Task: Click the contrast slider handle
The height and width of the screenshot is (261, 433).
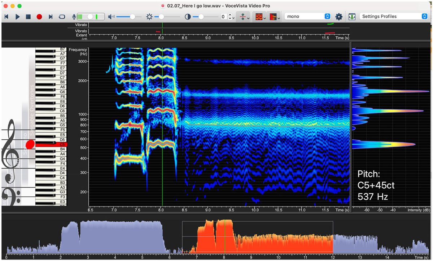Action: click(x=201, y=17)
